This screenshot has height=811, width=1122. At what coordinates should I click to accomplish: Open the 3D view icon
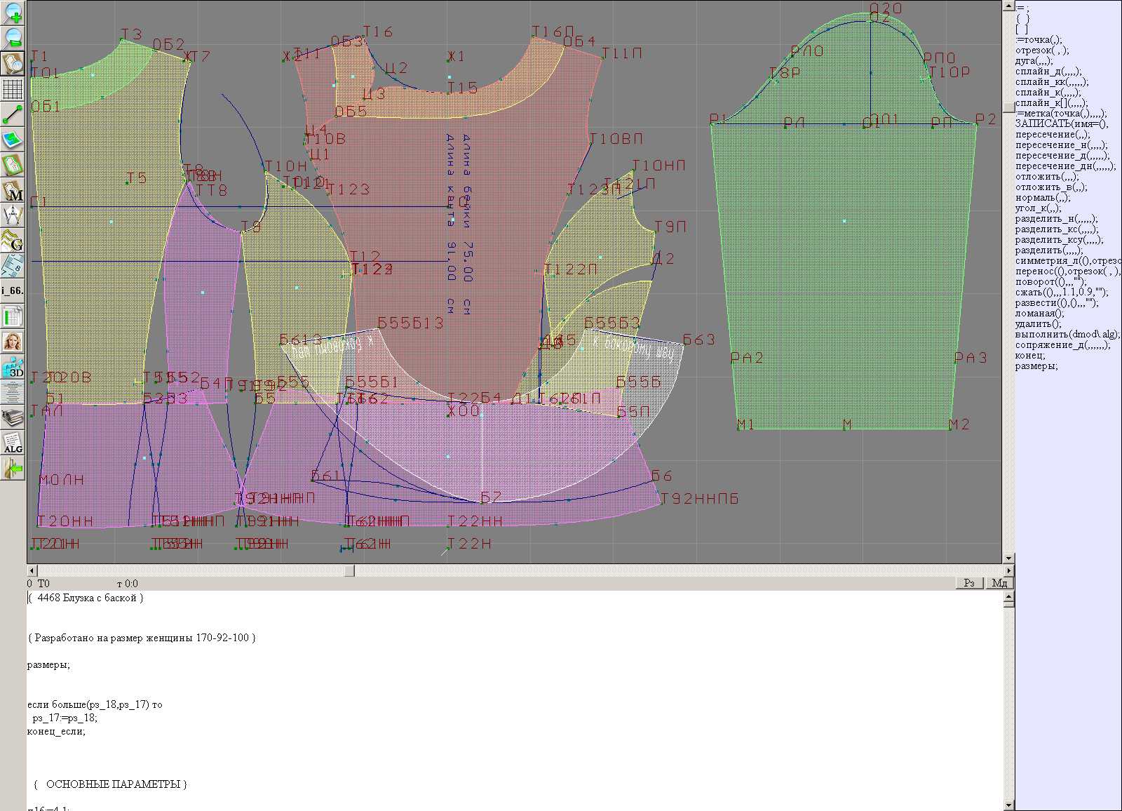13,367
